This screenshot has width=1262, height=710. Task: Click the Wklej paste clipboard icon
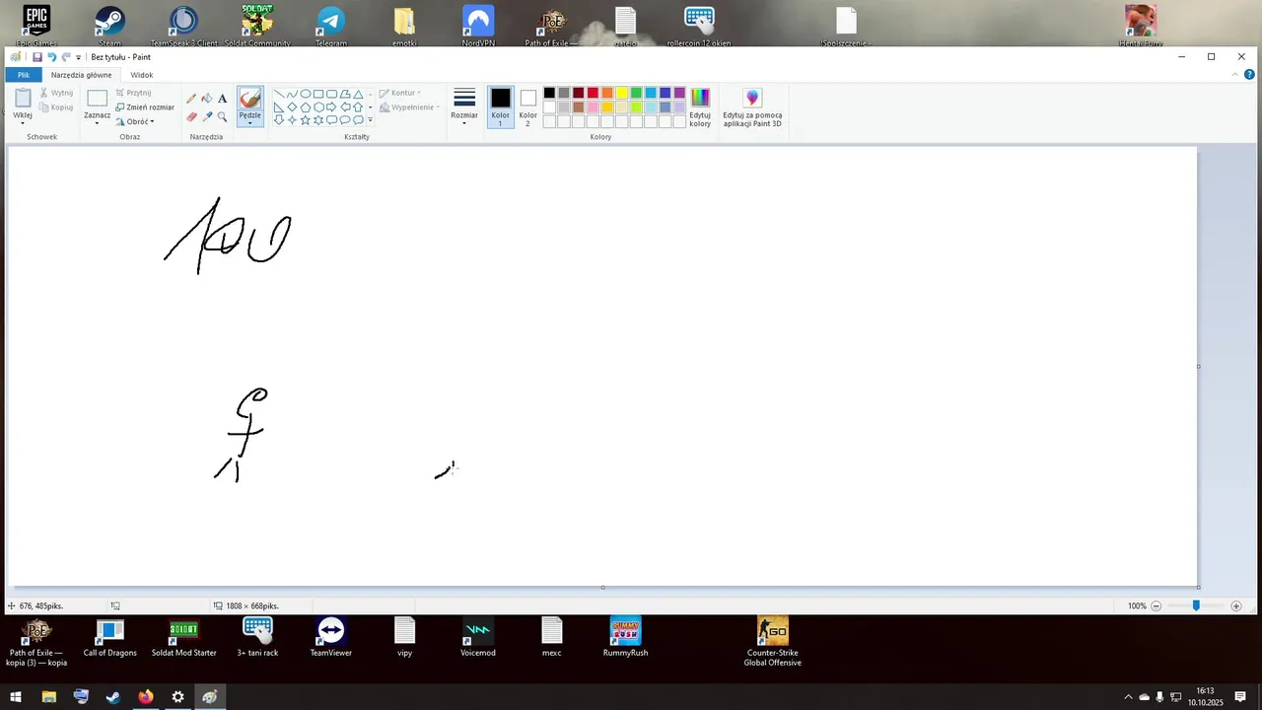[x=22, y=98]
